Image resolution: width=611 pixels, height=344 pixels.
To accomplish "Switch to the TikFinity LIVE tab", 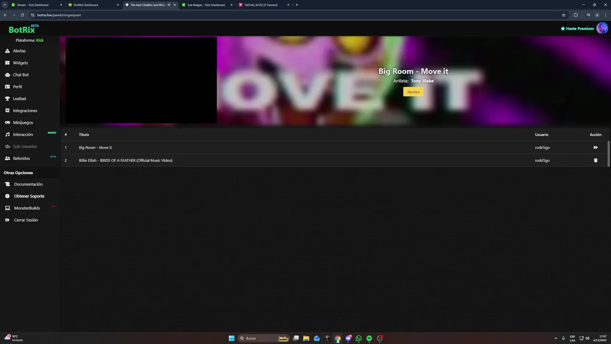I will [x=264, y=5].
